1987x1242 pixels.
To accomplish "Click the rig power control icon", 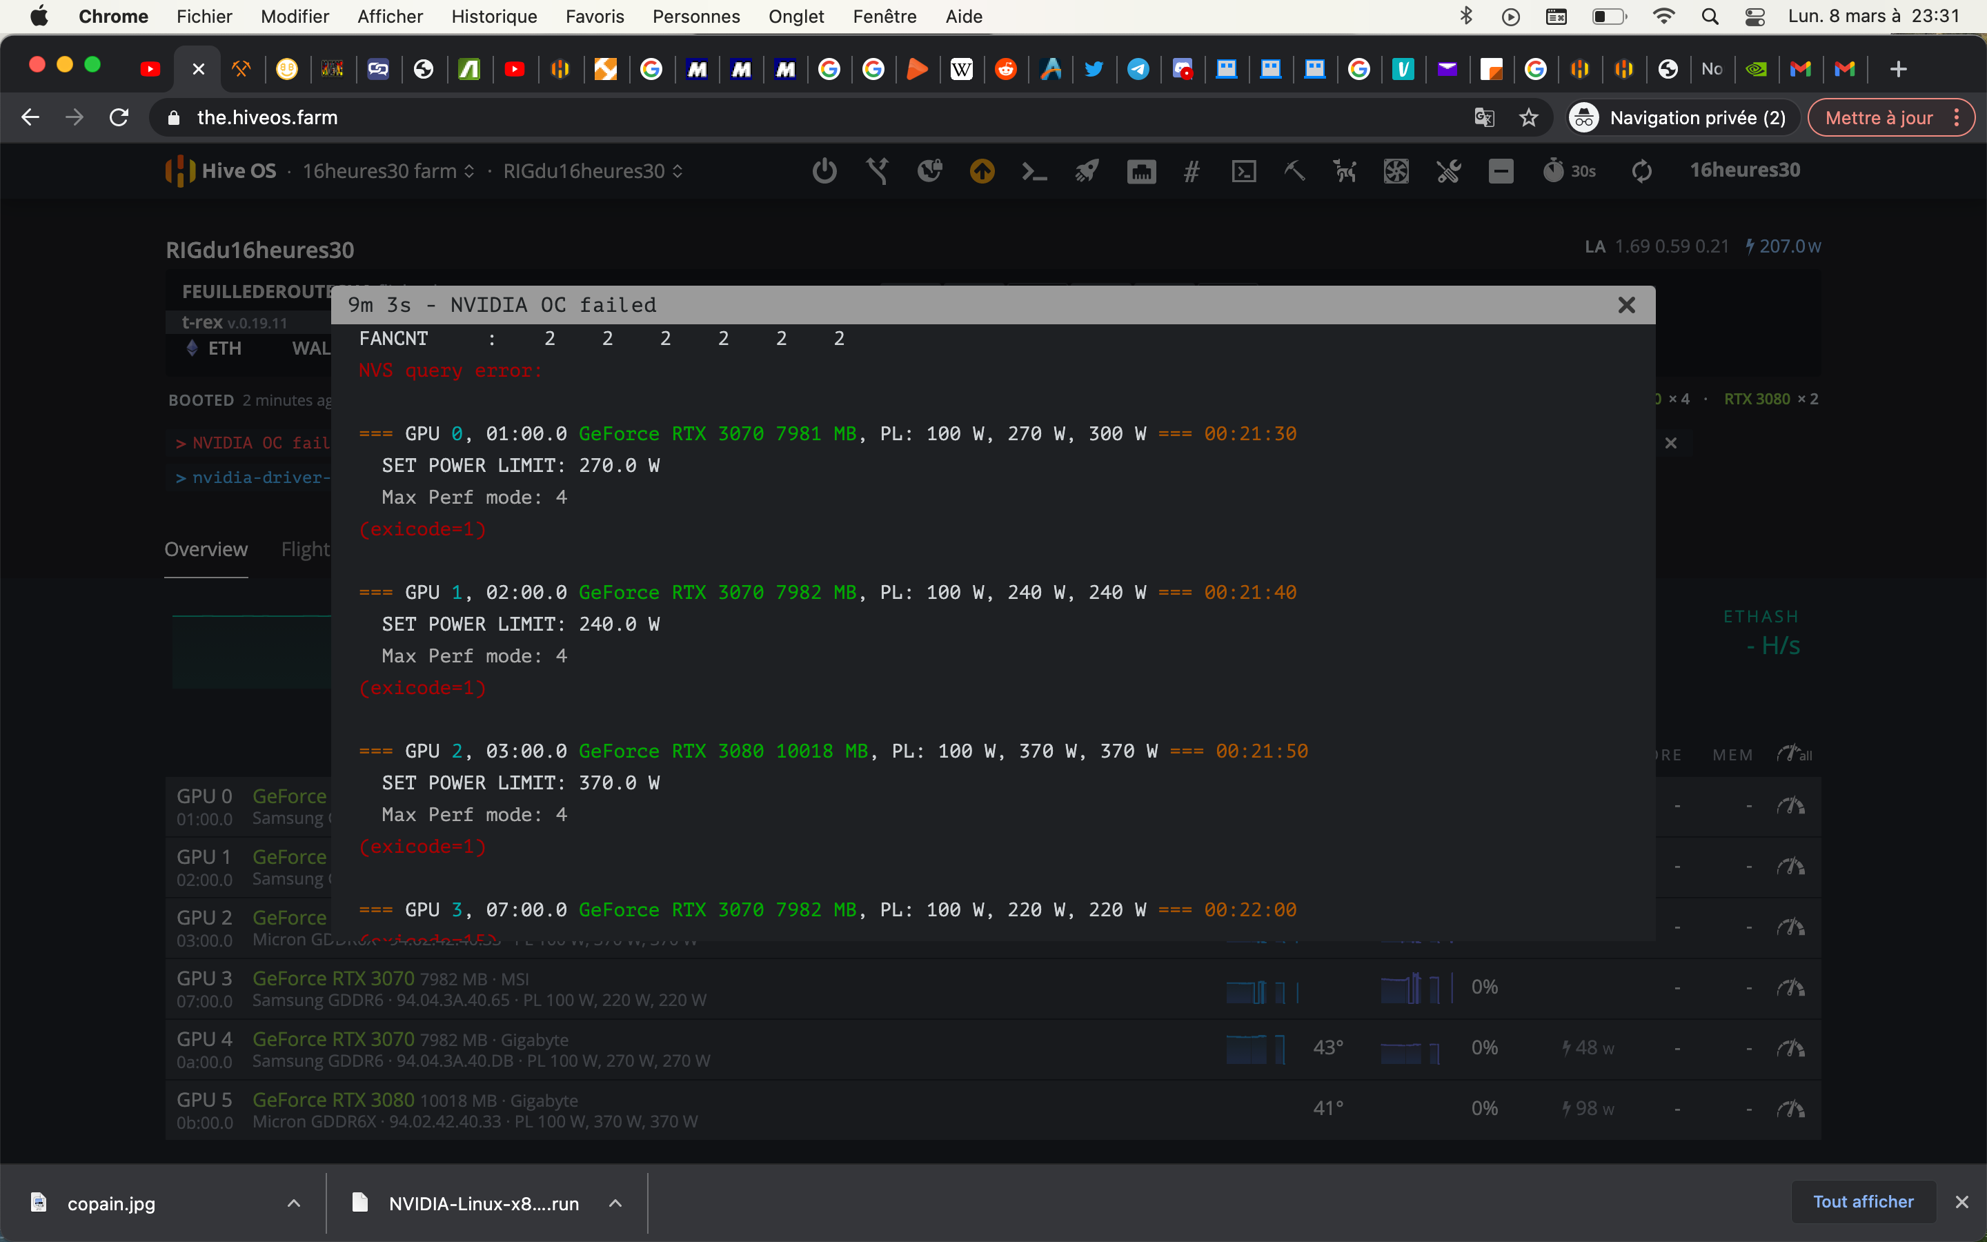I will 824,171.
